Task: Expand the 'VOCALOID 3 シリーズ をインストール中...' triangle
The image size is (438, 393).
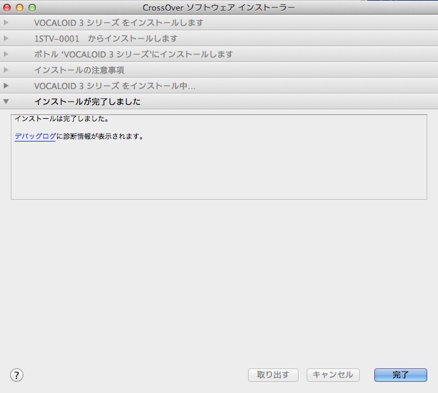Action: 6,85
